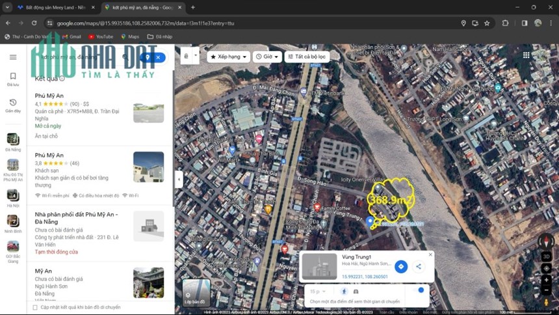This screenshot has width=559, height=315.
Task: Click directions button on Vùng Trung1 card
Action: pos(401,266)
